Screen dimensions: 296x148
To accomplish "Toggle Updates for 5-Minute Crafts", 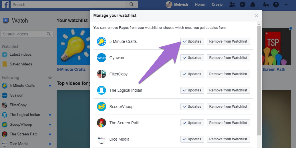I will (192, 41).
